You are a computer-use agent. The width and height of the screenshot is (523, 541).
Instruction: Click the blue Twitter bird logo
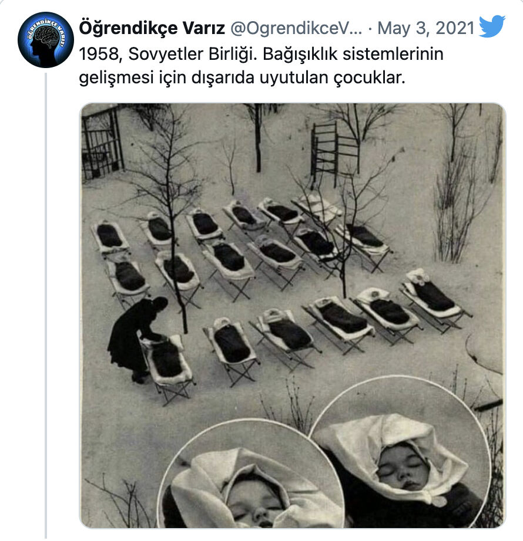click(x=492, y=26)
